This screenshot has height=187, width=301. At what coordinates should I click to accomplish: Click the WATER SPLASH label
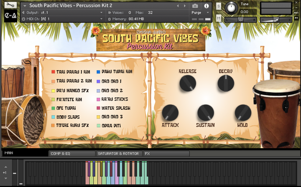116,108
